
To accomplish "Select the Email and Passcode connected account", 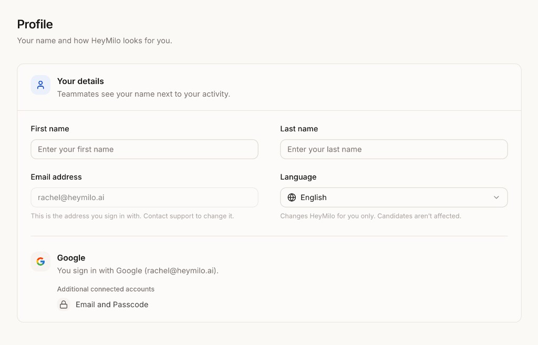I will 103,305.
